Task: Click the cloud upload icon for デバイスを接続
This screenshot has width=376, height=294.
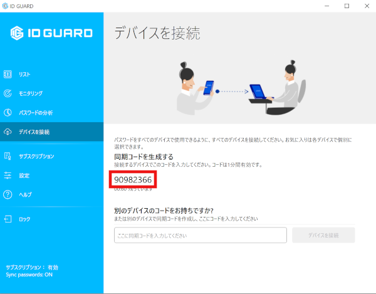Action: [x=8, y=132]
